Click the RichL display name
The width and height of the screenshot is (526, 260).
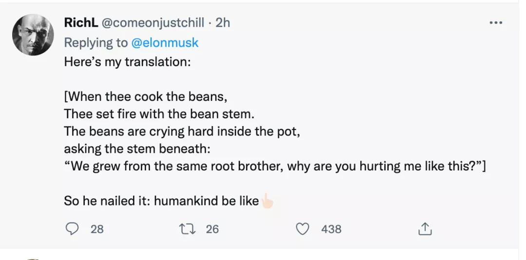click(x=80, y=23)
